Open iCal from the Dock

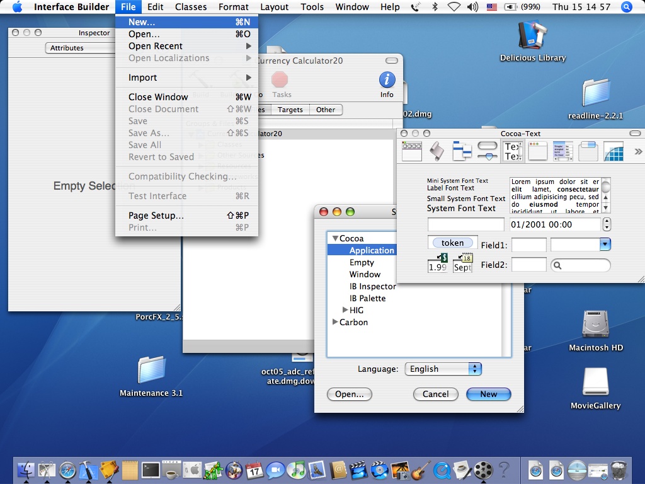pos(254,470)
